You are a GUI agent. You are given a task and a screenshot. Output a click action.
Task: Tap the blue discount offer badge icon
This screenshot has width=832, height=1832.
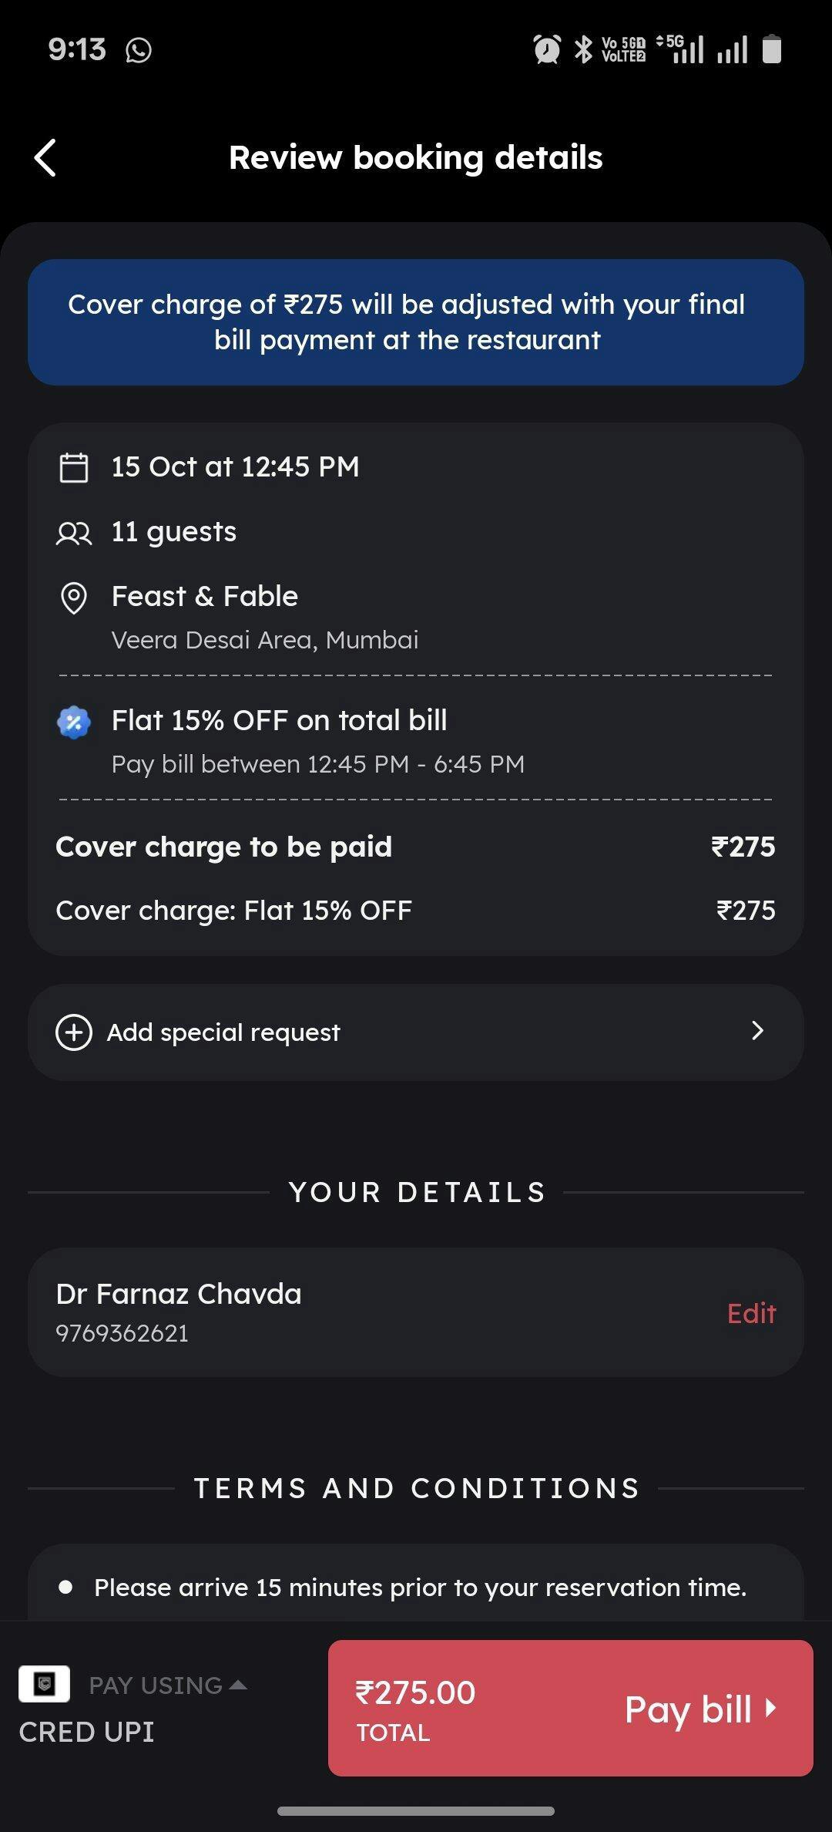tap(74, 722)
